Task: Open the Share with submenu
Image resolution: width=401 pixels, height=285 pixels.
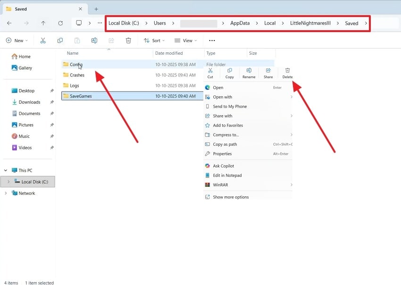Action: click(248, 116)
